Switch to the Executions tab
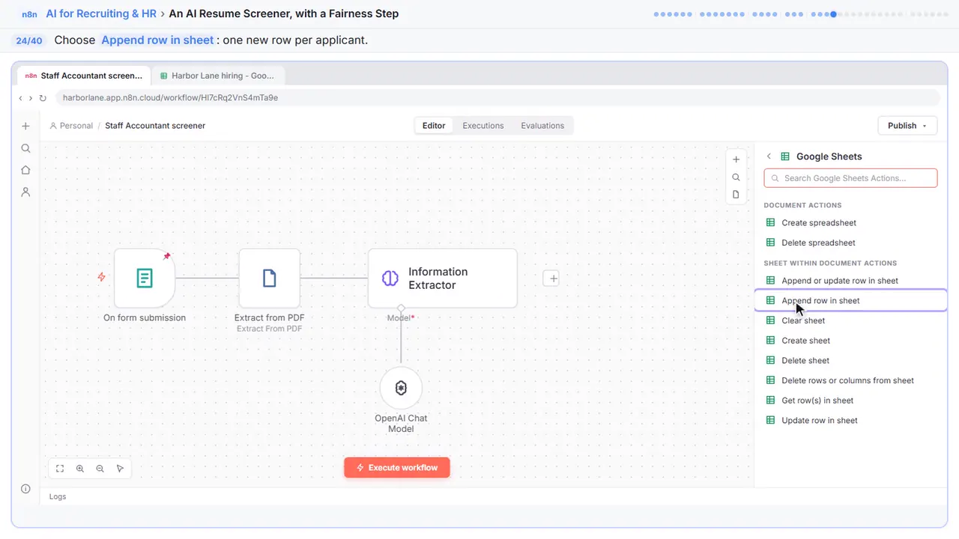Image resolution: width=959 pixels, height=539 pixels. tap(483, 126)
